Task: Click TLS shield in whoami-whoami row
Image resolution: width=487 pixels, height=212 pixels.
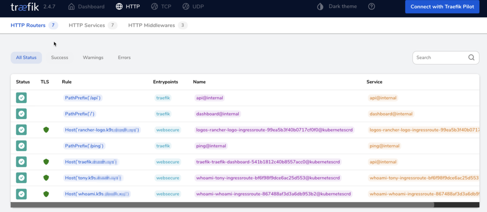Action: (x=46, y=194)
